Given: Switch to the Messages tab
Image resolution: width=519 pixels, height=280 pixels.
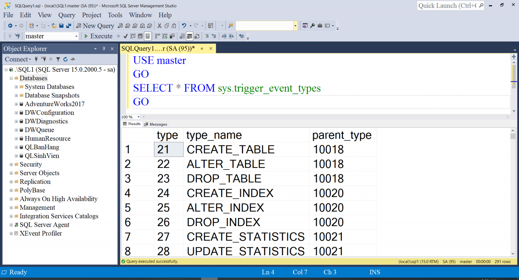Looking at the screenshot, I should 155,124.
